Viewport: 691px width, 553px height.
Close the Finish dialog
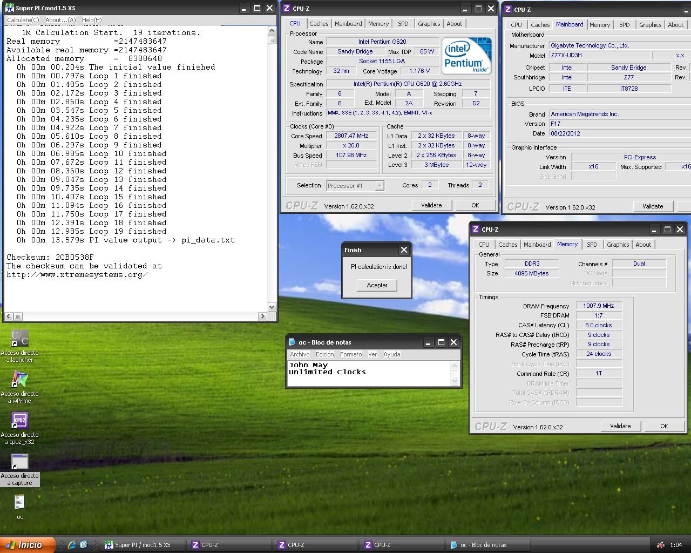point(404,249)
